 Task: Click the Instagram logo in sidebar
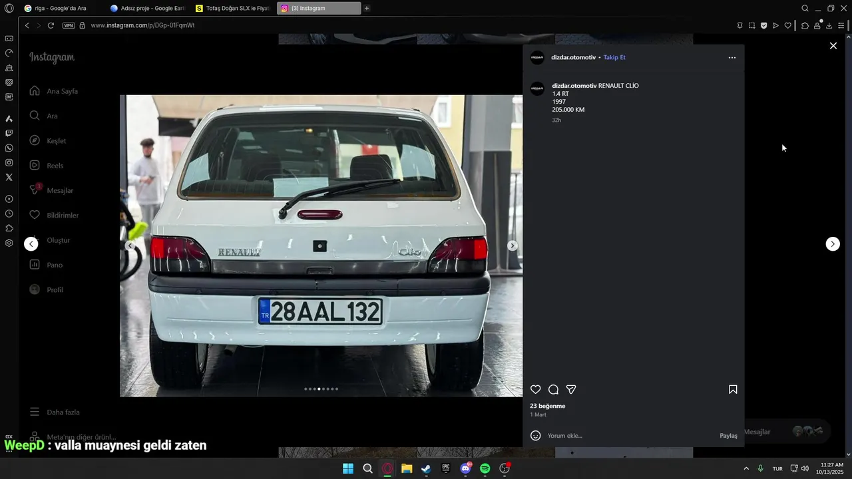[52, 58]
